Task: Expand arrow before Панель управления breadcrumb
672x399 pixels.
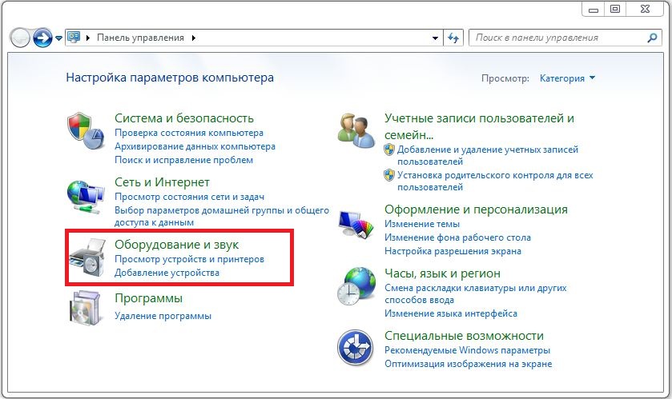Action: pos(88,38)
